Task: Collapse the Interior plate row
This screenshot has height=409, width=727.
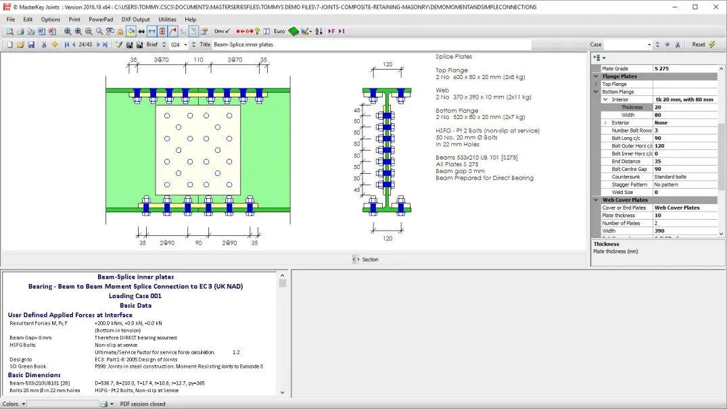Action: [605, 99]
